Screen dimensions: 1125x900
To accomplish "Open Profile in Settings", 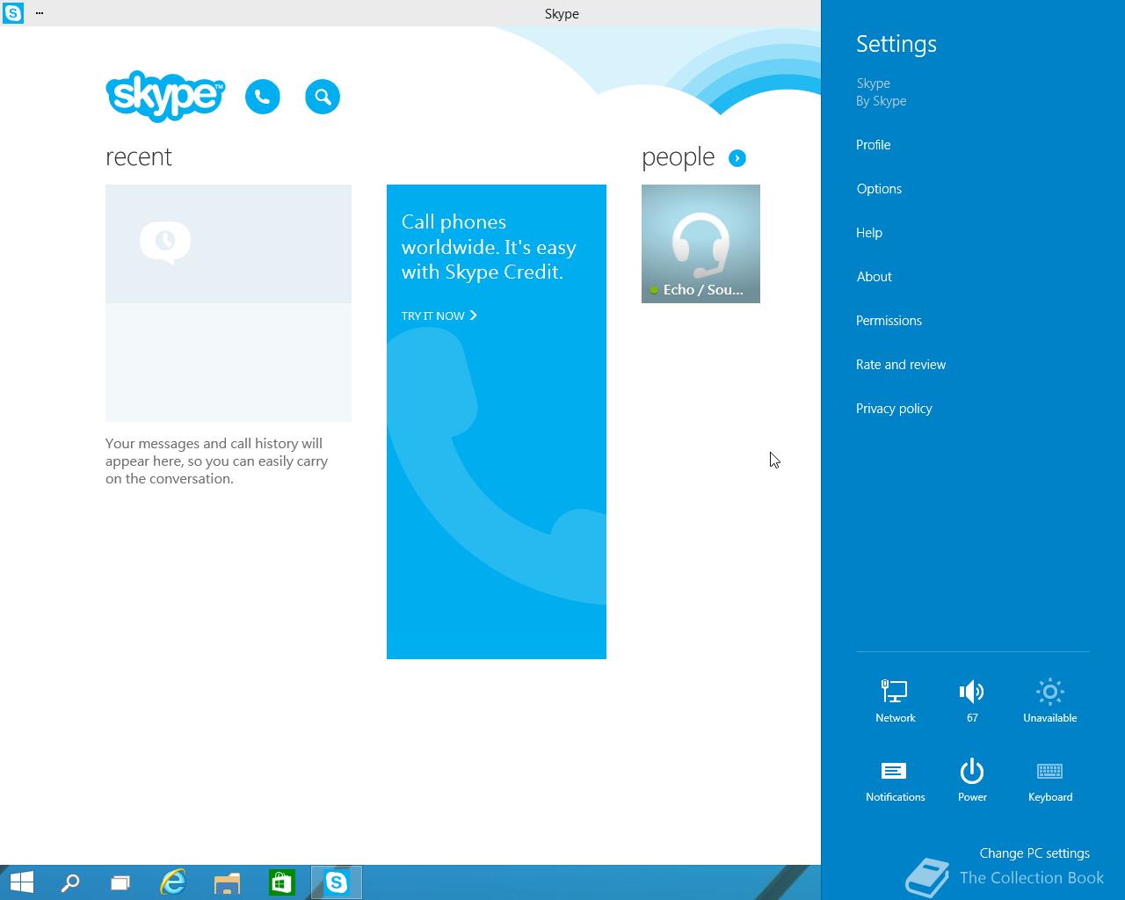I will (874, 145).
